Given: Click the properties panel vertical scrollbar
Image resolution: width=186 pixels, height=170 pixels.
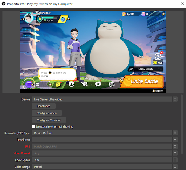Looking at the screenshot, I should click(x=182, y=124).
